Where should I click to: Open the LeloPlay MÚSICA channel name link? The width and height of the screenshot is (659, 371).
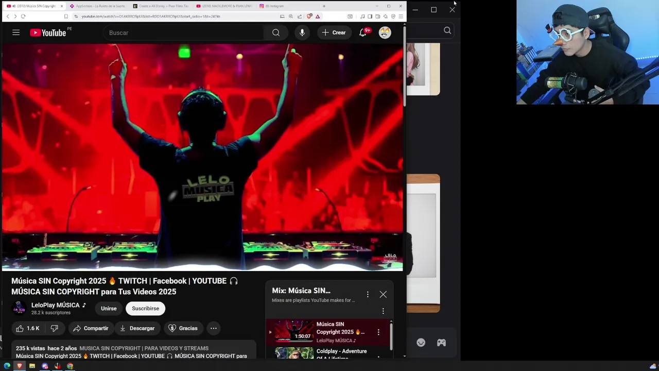click(x=55, y=305)
